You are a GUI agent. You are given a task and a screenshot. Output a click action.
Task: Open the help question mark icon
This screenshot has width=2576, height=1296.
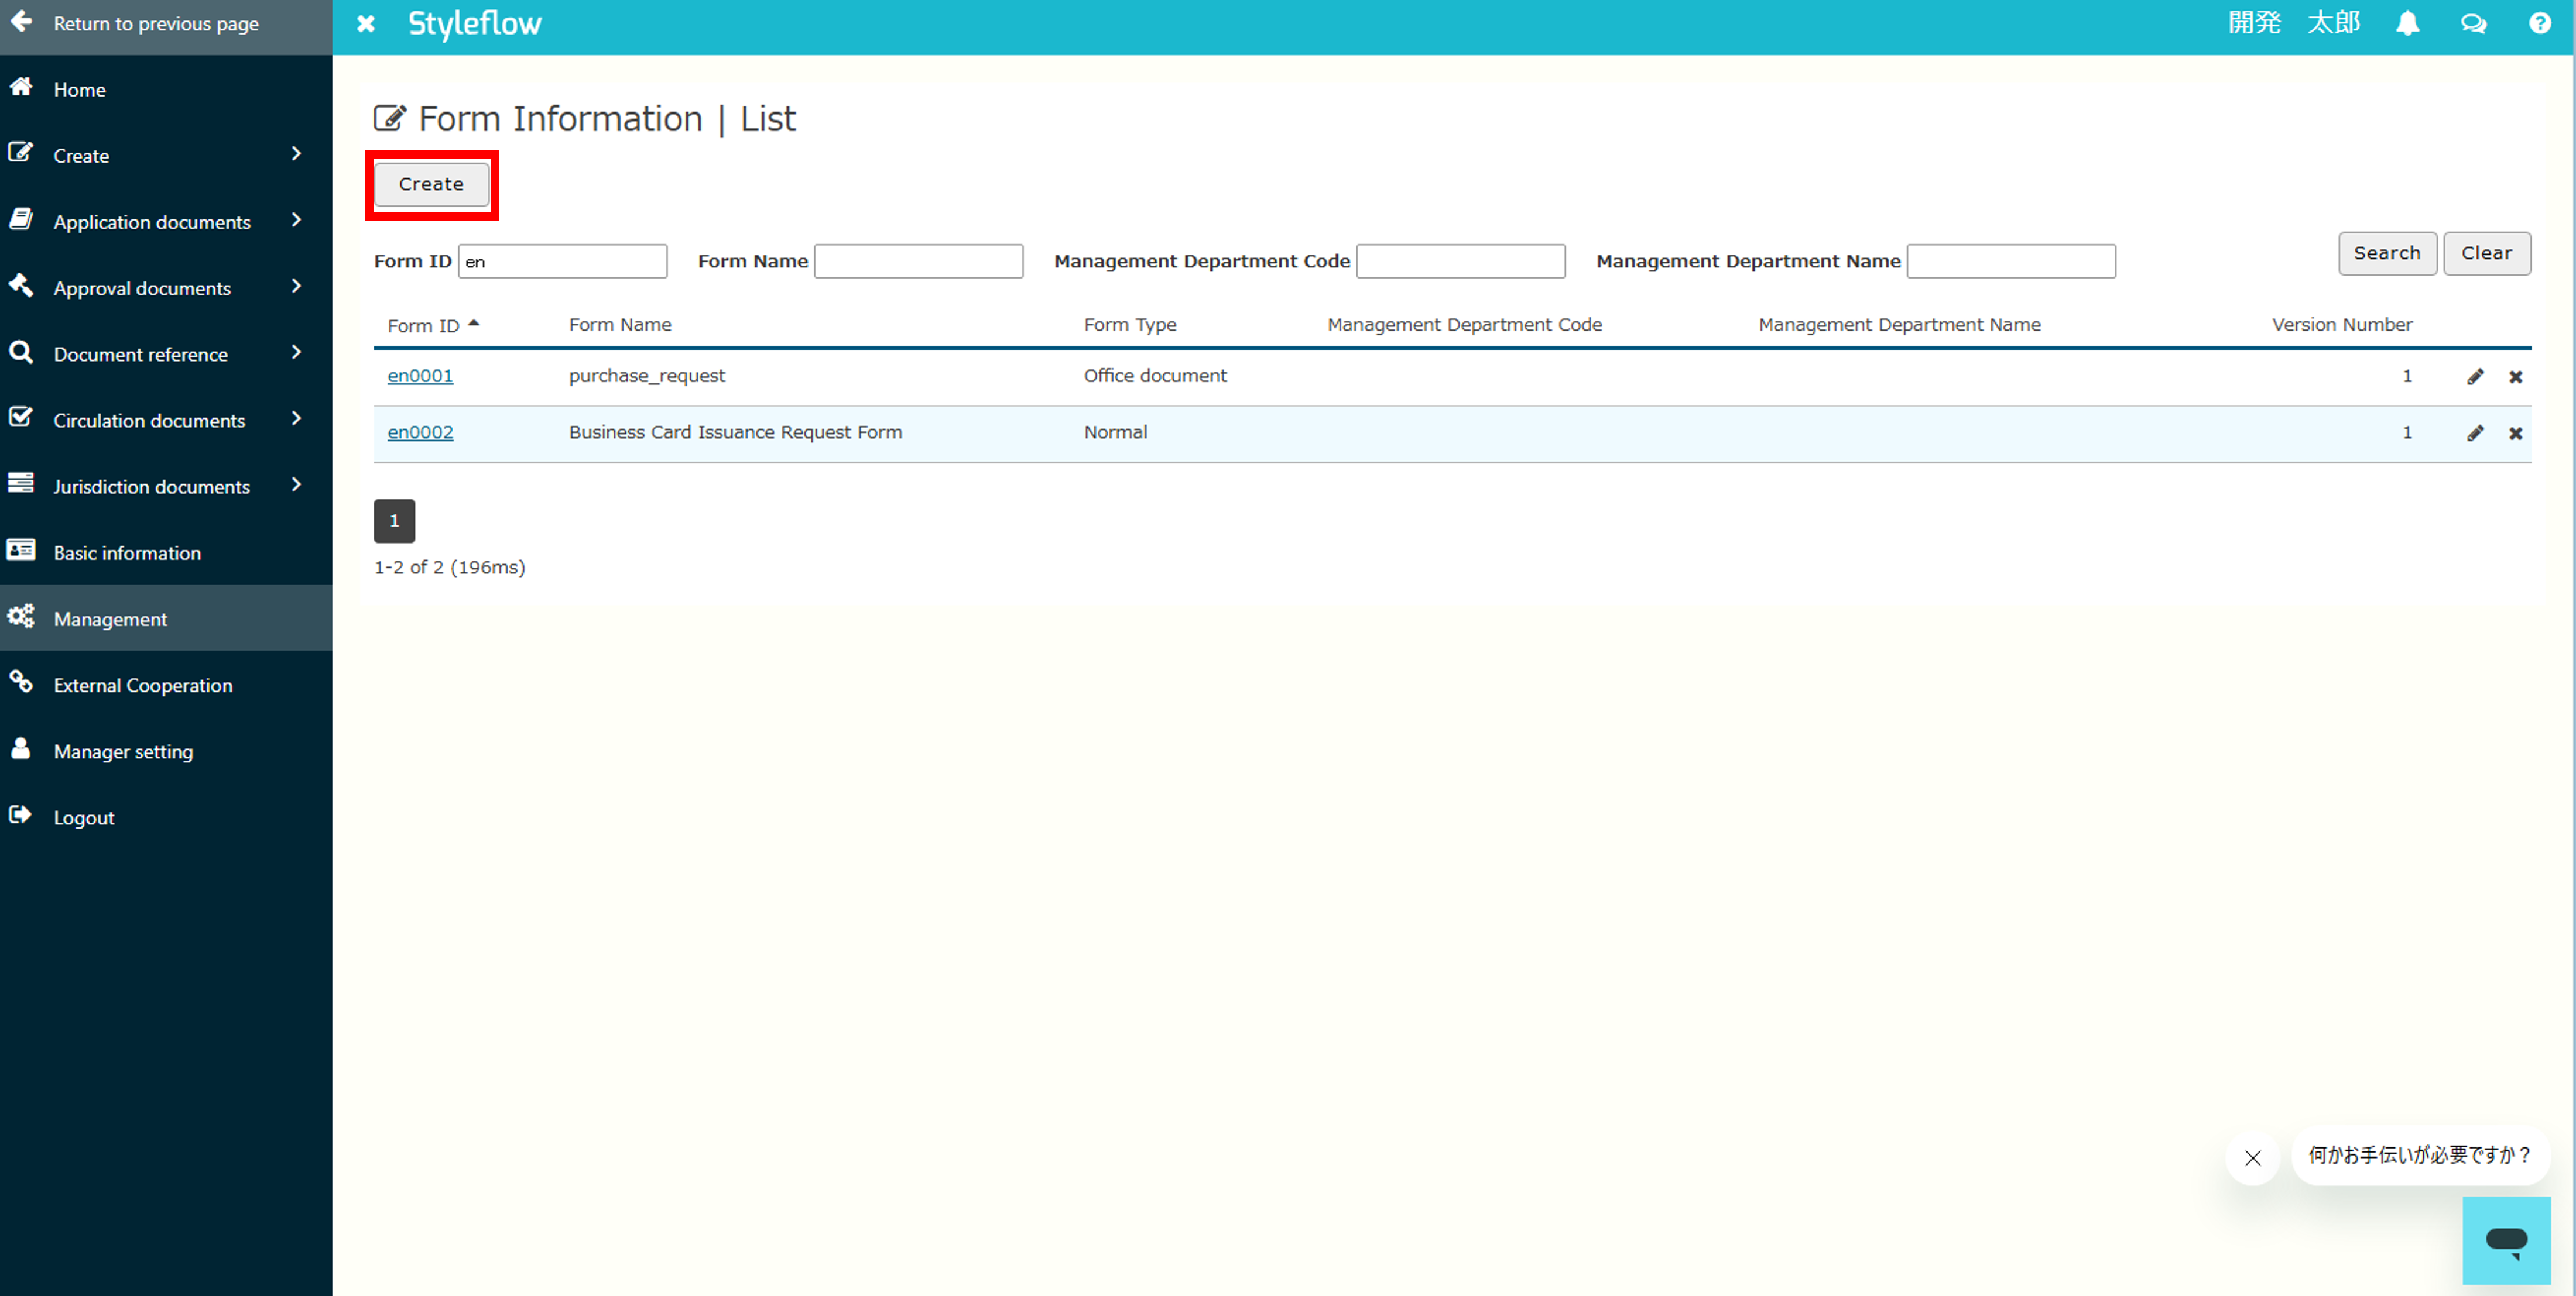tap(2540, 23)
